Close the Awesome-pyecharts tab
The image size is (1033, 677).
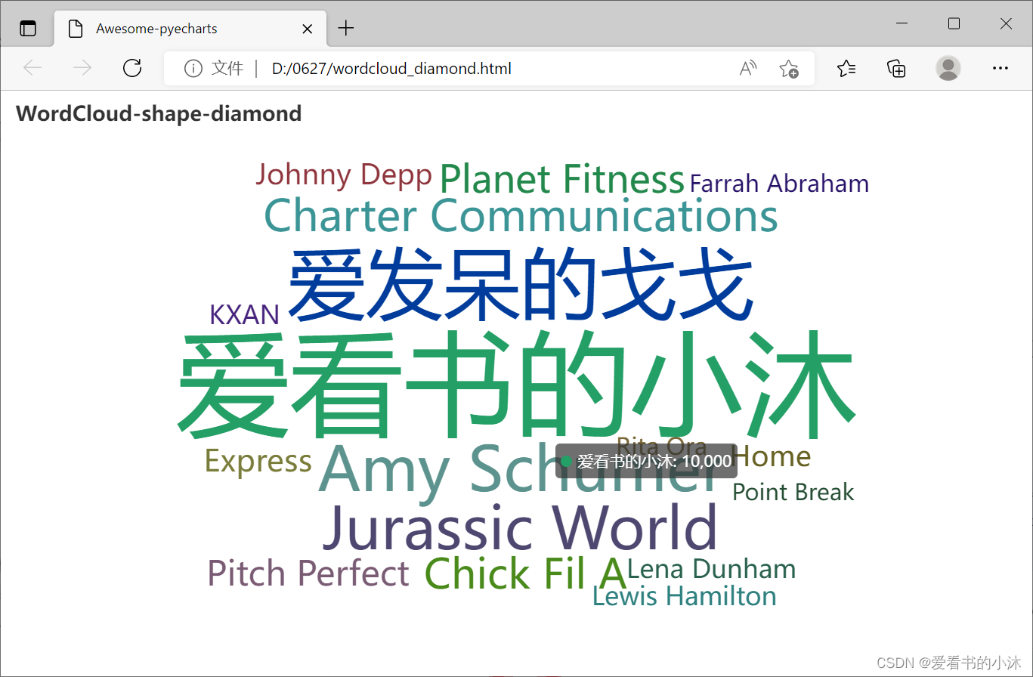[308, 29]
